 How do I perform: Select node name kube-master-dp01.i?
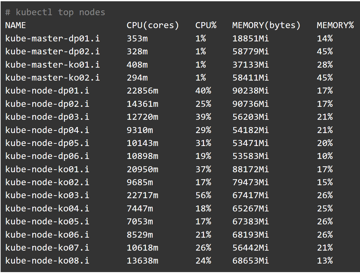coord(53,39)
